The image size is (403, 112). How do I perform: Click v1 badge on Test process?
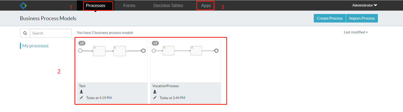tap(82, 43)
